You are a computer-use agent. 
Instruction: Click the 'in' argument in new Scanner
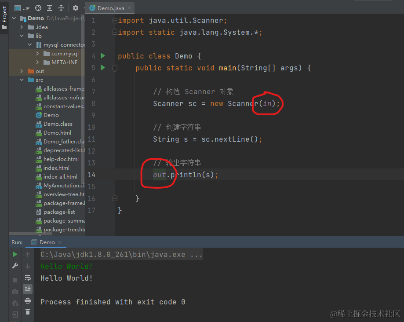(x=267, y=104)
